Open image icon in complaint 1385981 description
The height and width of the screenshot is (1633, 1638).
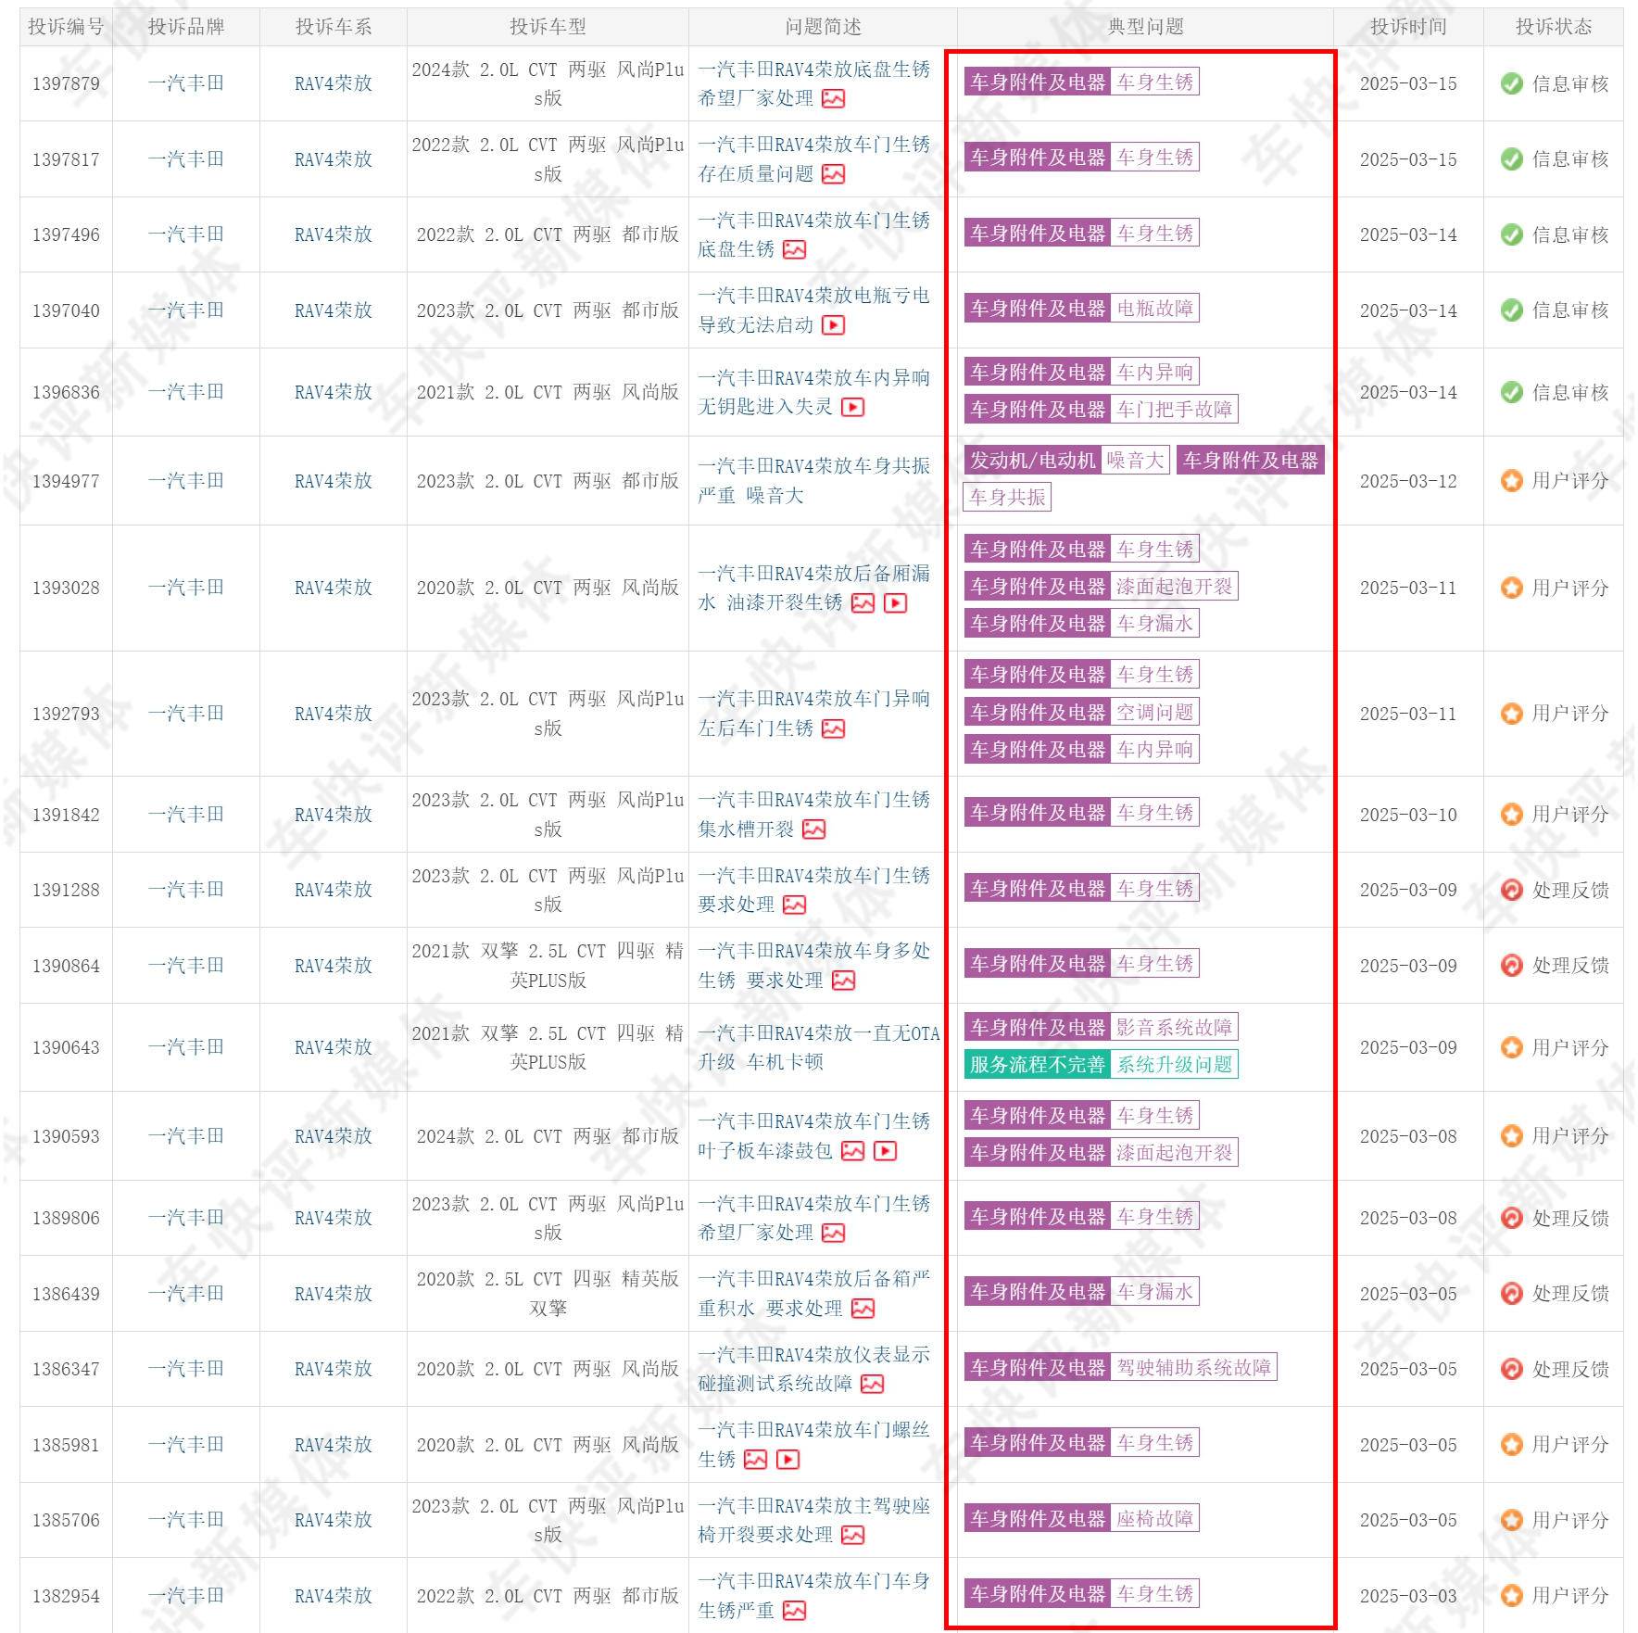point(755,1460)
